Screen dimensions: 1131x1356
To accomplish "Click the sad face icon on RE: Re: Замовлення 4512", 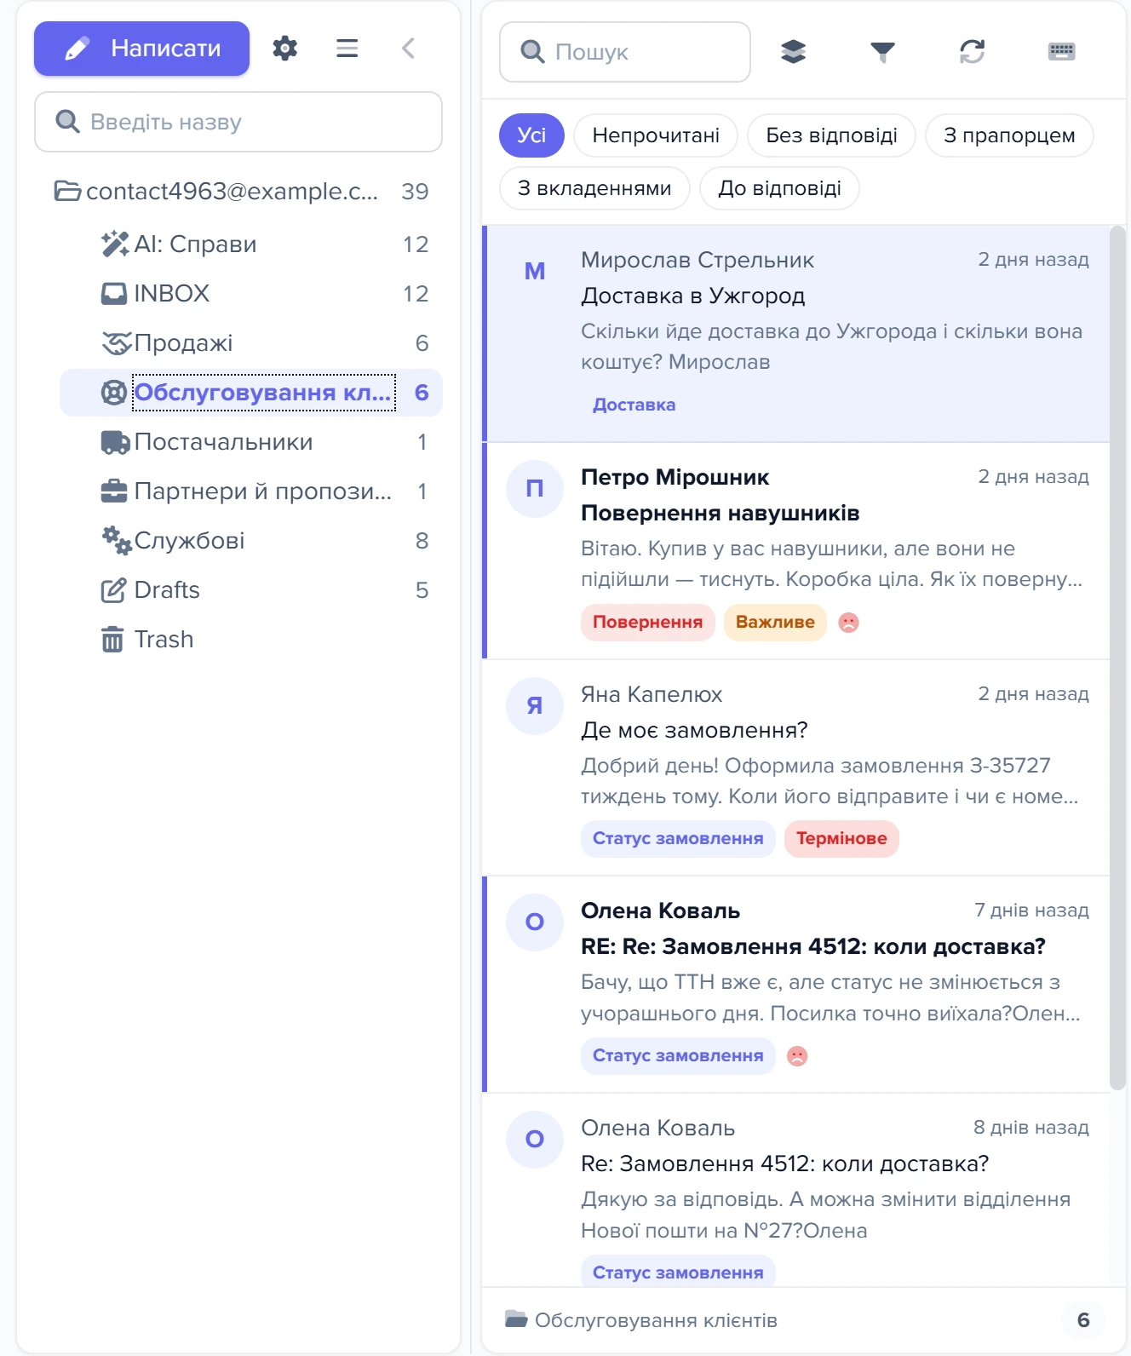I will (x=797, y=1056).
